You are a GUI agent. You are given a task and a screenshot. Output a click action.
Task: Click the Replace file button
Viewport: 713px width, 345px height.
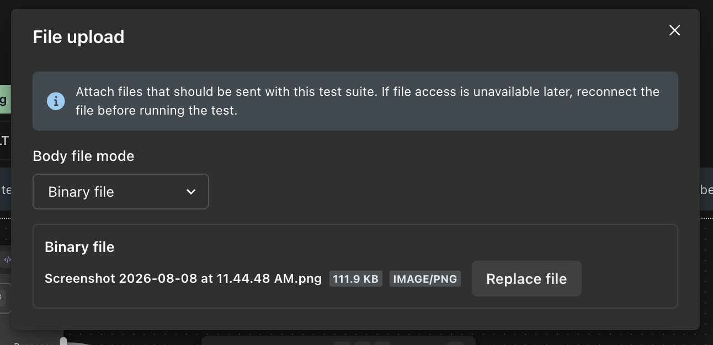pos(526,279)
